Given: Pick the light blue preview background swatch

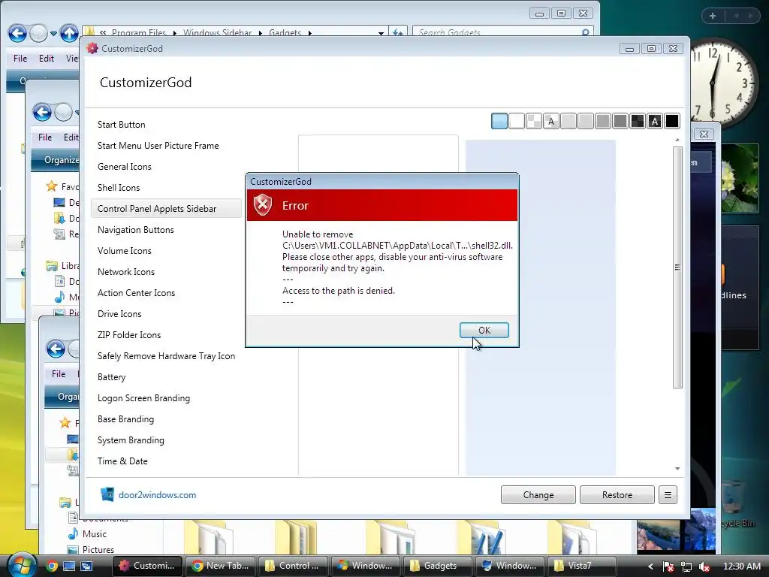Looking at the screenshot, I should coord(499,121).
